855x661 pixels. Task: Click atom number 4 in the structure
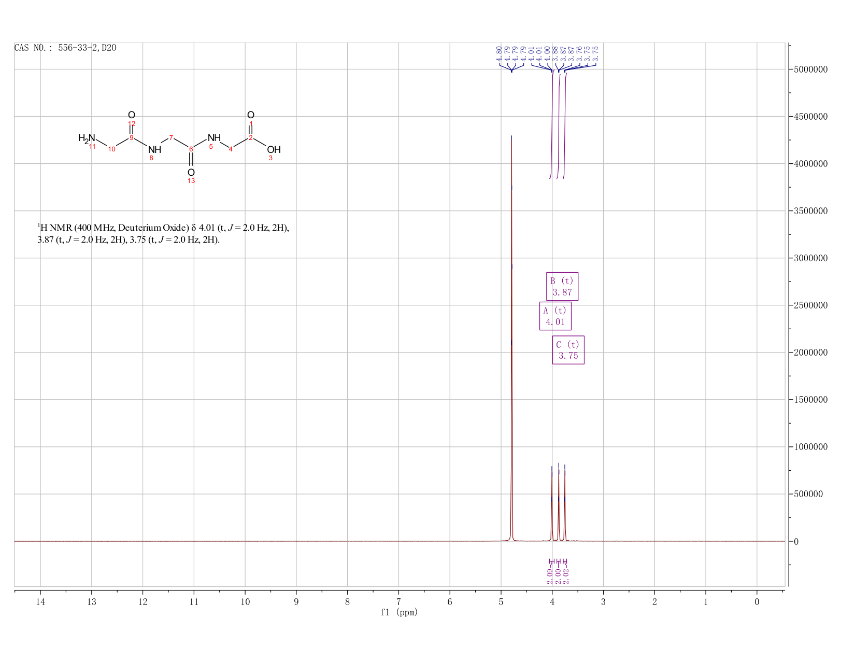point(231,149)
